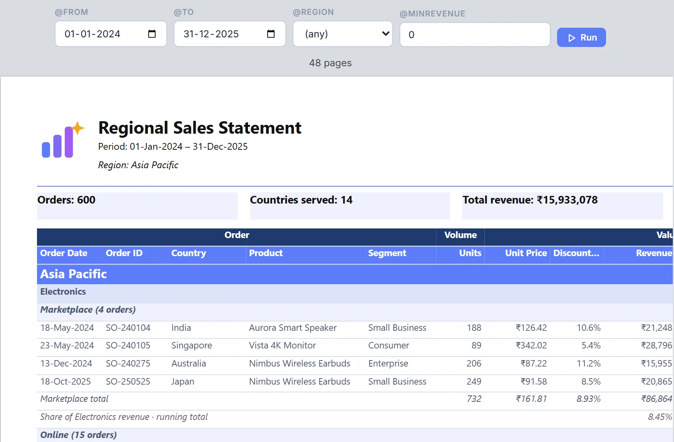
Task: Click the Segment column header
Action: [387, 253]
